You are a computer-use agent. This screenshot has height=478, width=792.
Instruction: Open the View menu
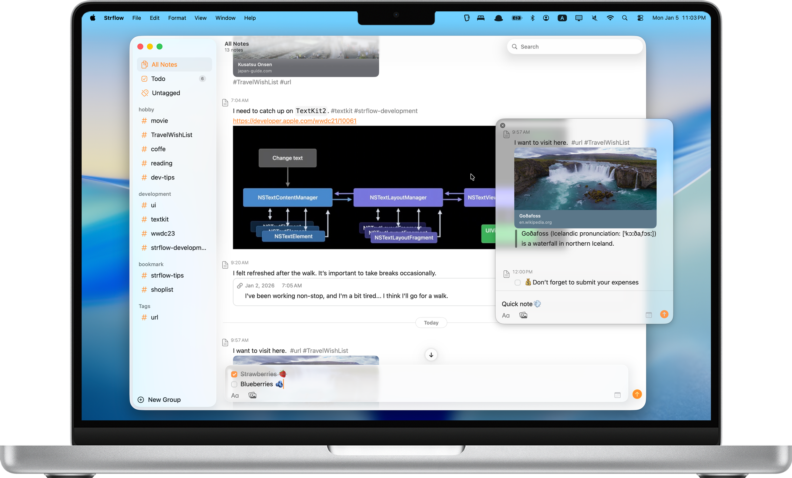(200, 18)
